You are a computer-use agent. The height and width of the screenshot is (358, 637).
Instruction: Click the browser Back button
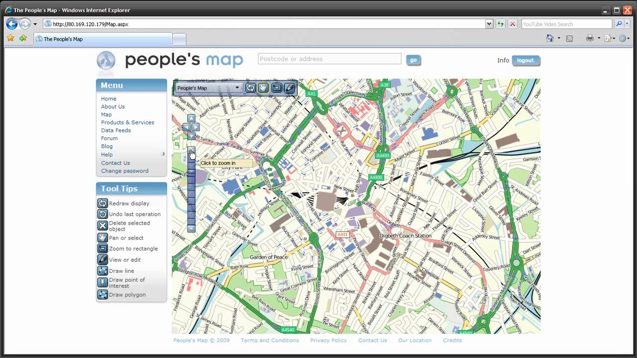[12, 24]
